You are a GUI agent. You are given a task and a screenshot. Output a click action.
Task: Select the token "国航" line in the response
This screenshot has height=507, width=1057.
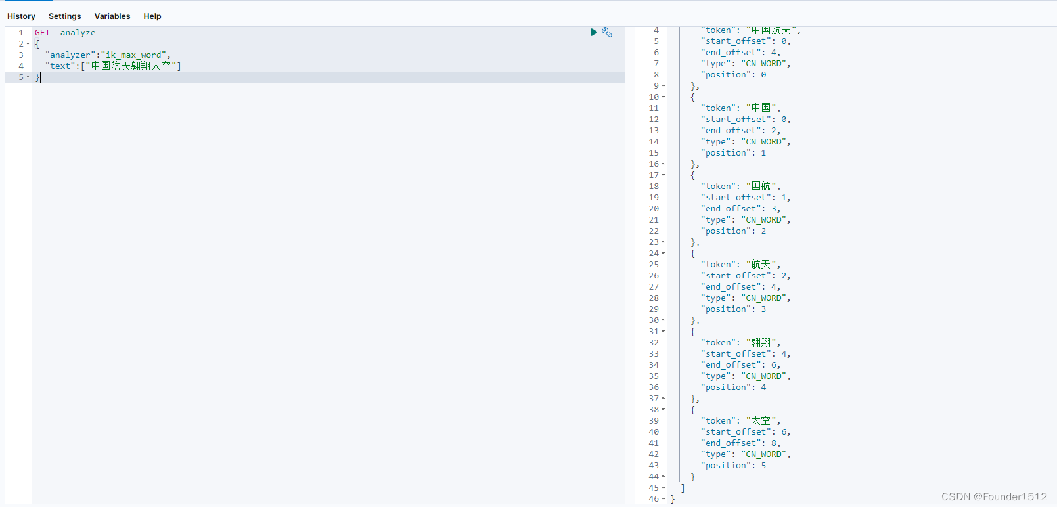(x=740, y=187)
